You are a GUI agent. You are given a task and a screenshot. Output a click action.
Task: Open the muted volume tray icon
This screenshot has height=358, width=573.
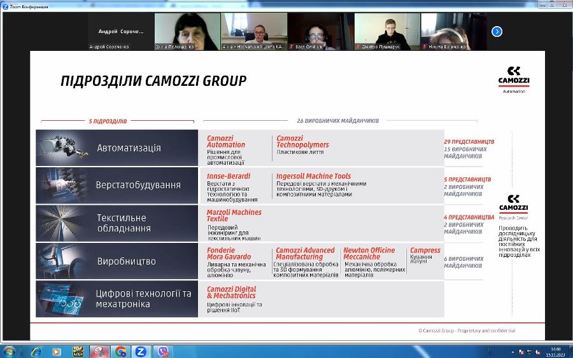tap(537, 352)
